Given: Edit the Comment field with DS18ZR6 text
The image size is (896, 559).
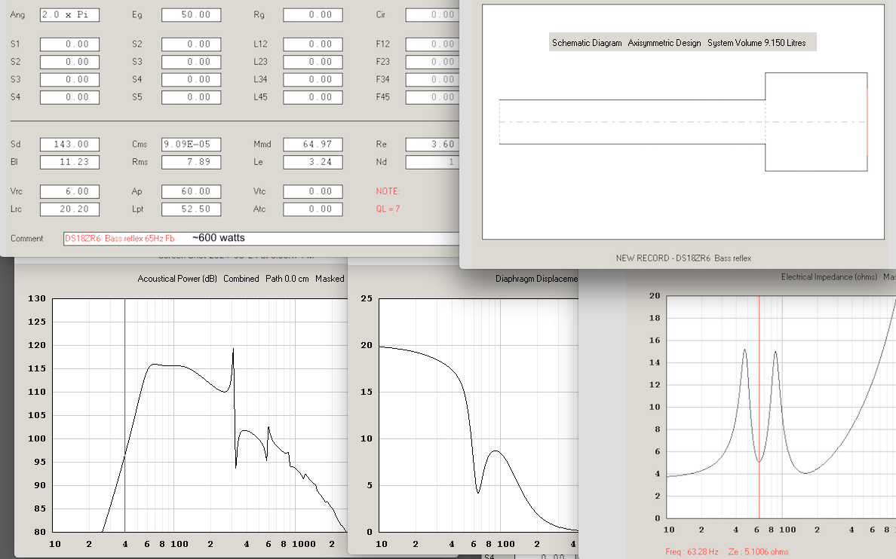Looking at the screenshot, I should 261,239.
